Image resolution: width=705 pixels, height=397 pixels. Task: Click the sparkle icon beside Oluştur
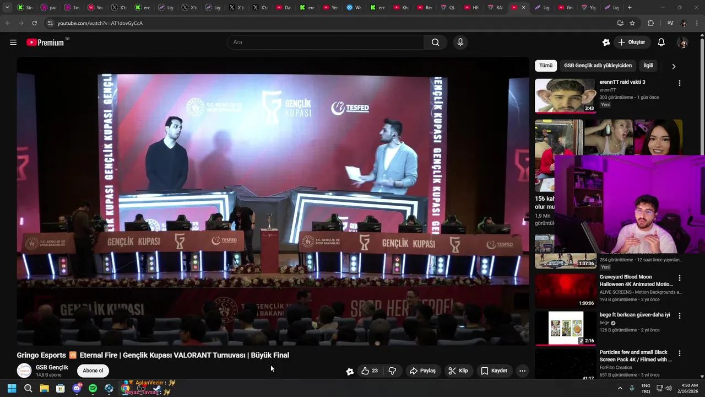point(606,42)
